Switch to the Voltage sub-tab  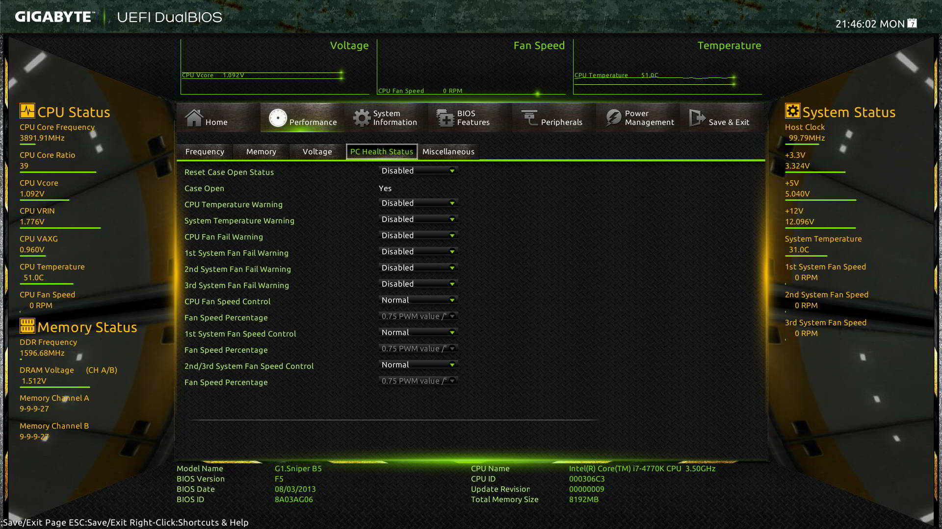coord(317,151)
